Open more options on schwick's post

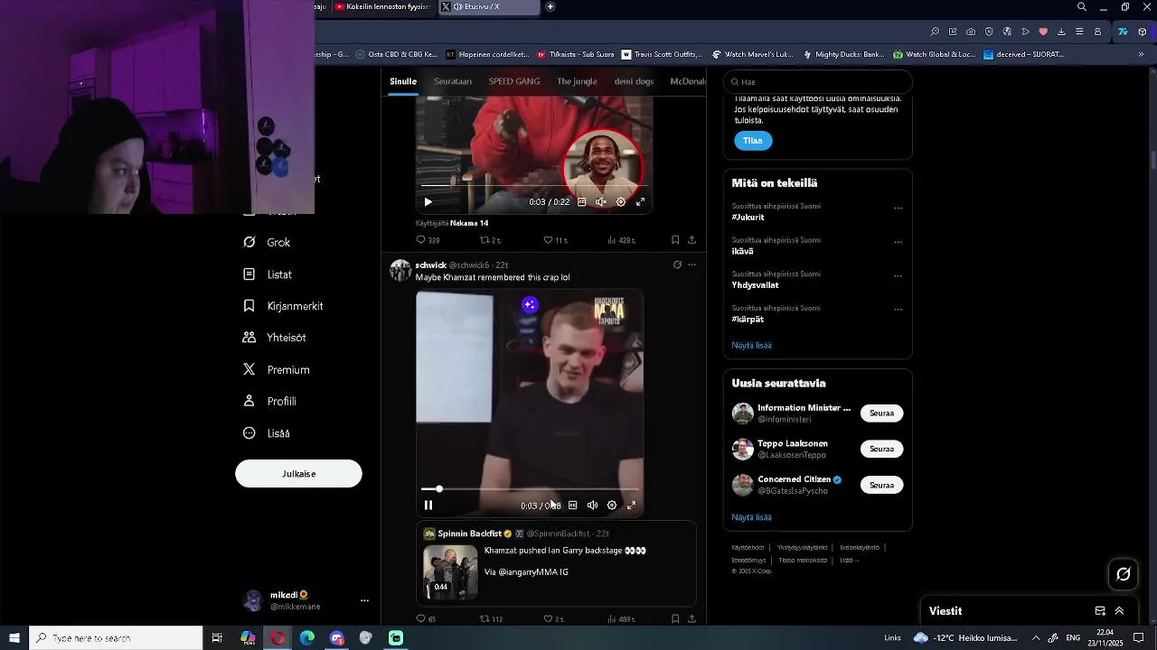point(692,265)
